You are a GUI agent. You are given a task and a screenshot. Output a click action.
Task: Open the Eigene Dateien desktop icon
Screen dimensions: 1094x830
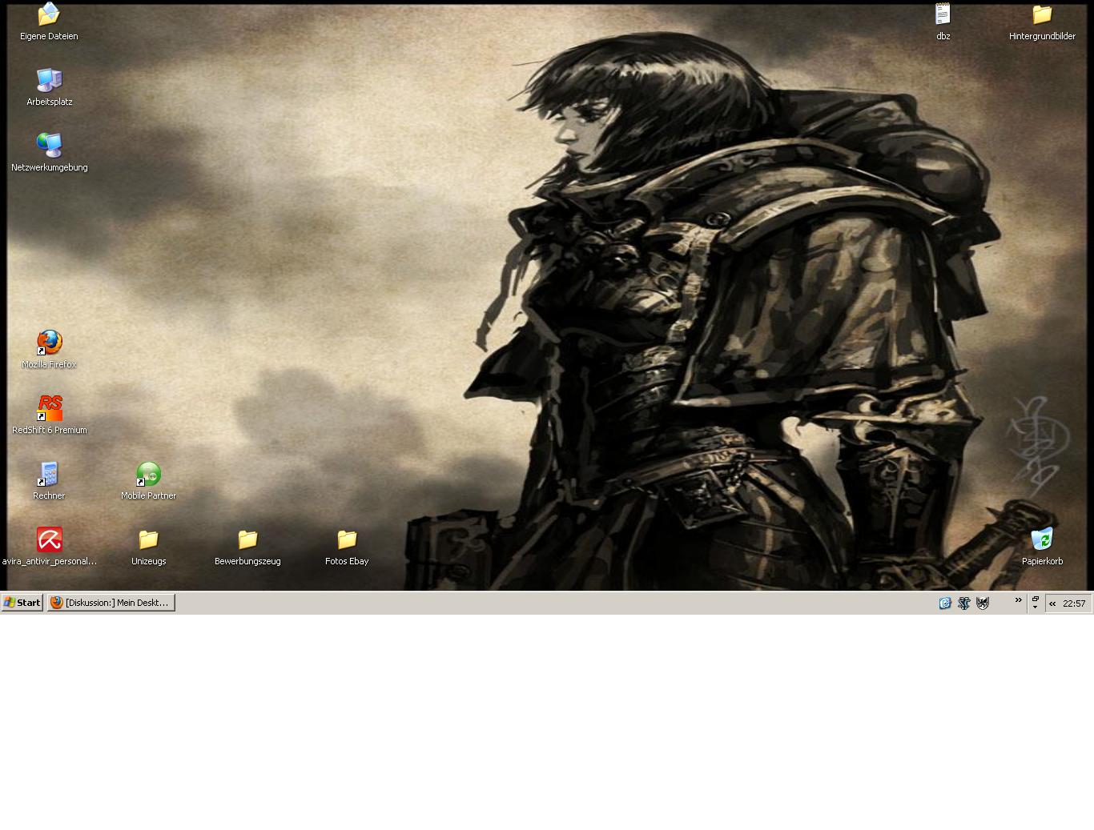point(49,14)
